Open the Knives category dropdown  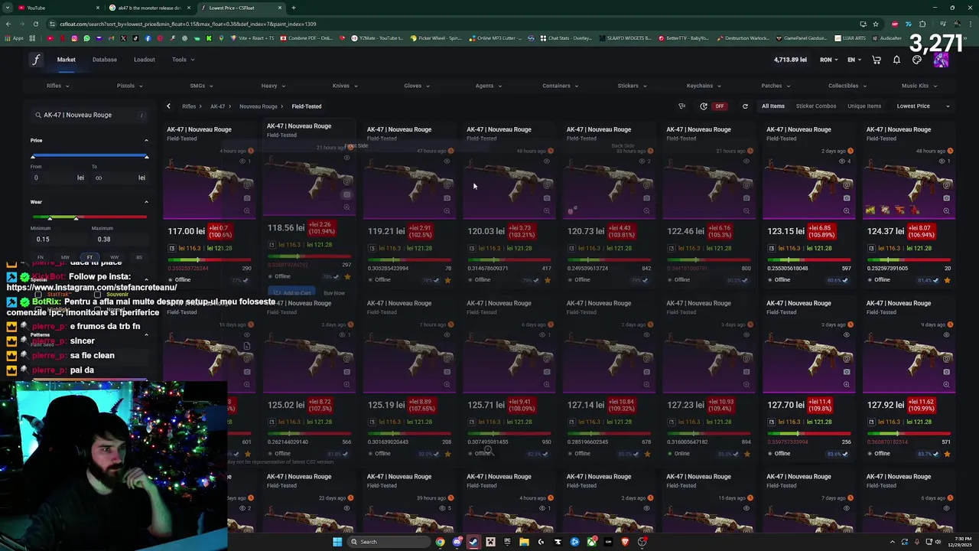click(x=345, y=86)
